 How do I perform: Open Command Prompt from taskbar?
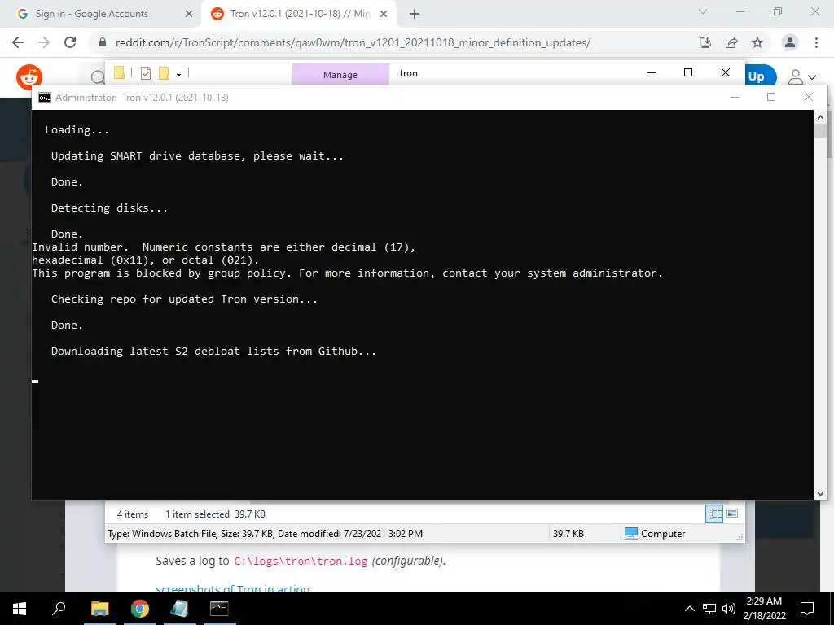219,609
